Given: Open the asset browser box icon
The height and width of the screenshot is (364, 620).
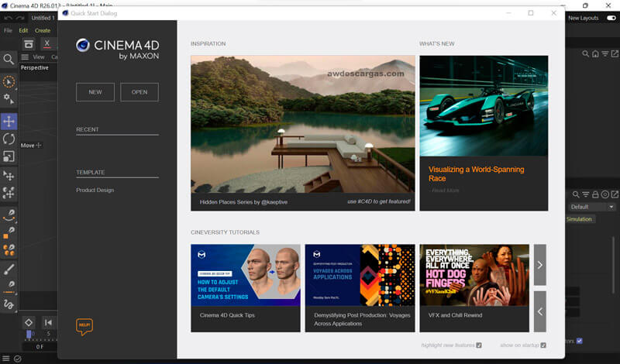Looking at the screenshot, I should tap(29, 44).
